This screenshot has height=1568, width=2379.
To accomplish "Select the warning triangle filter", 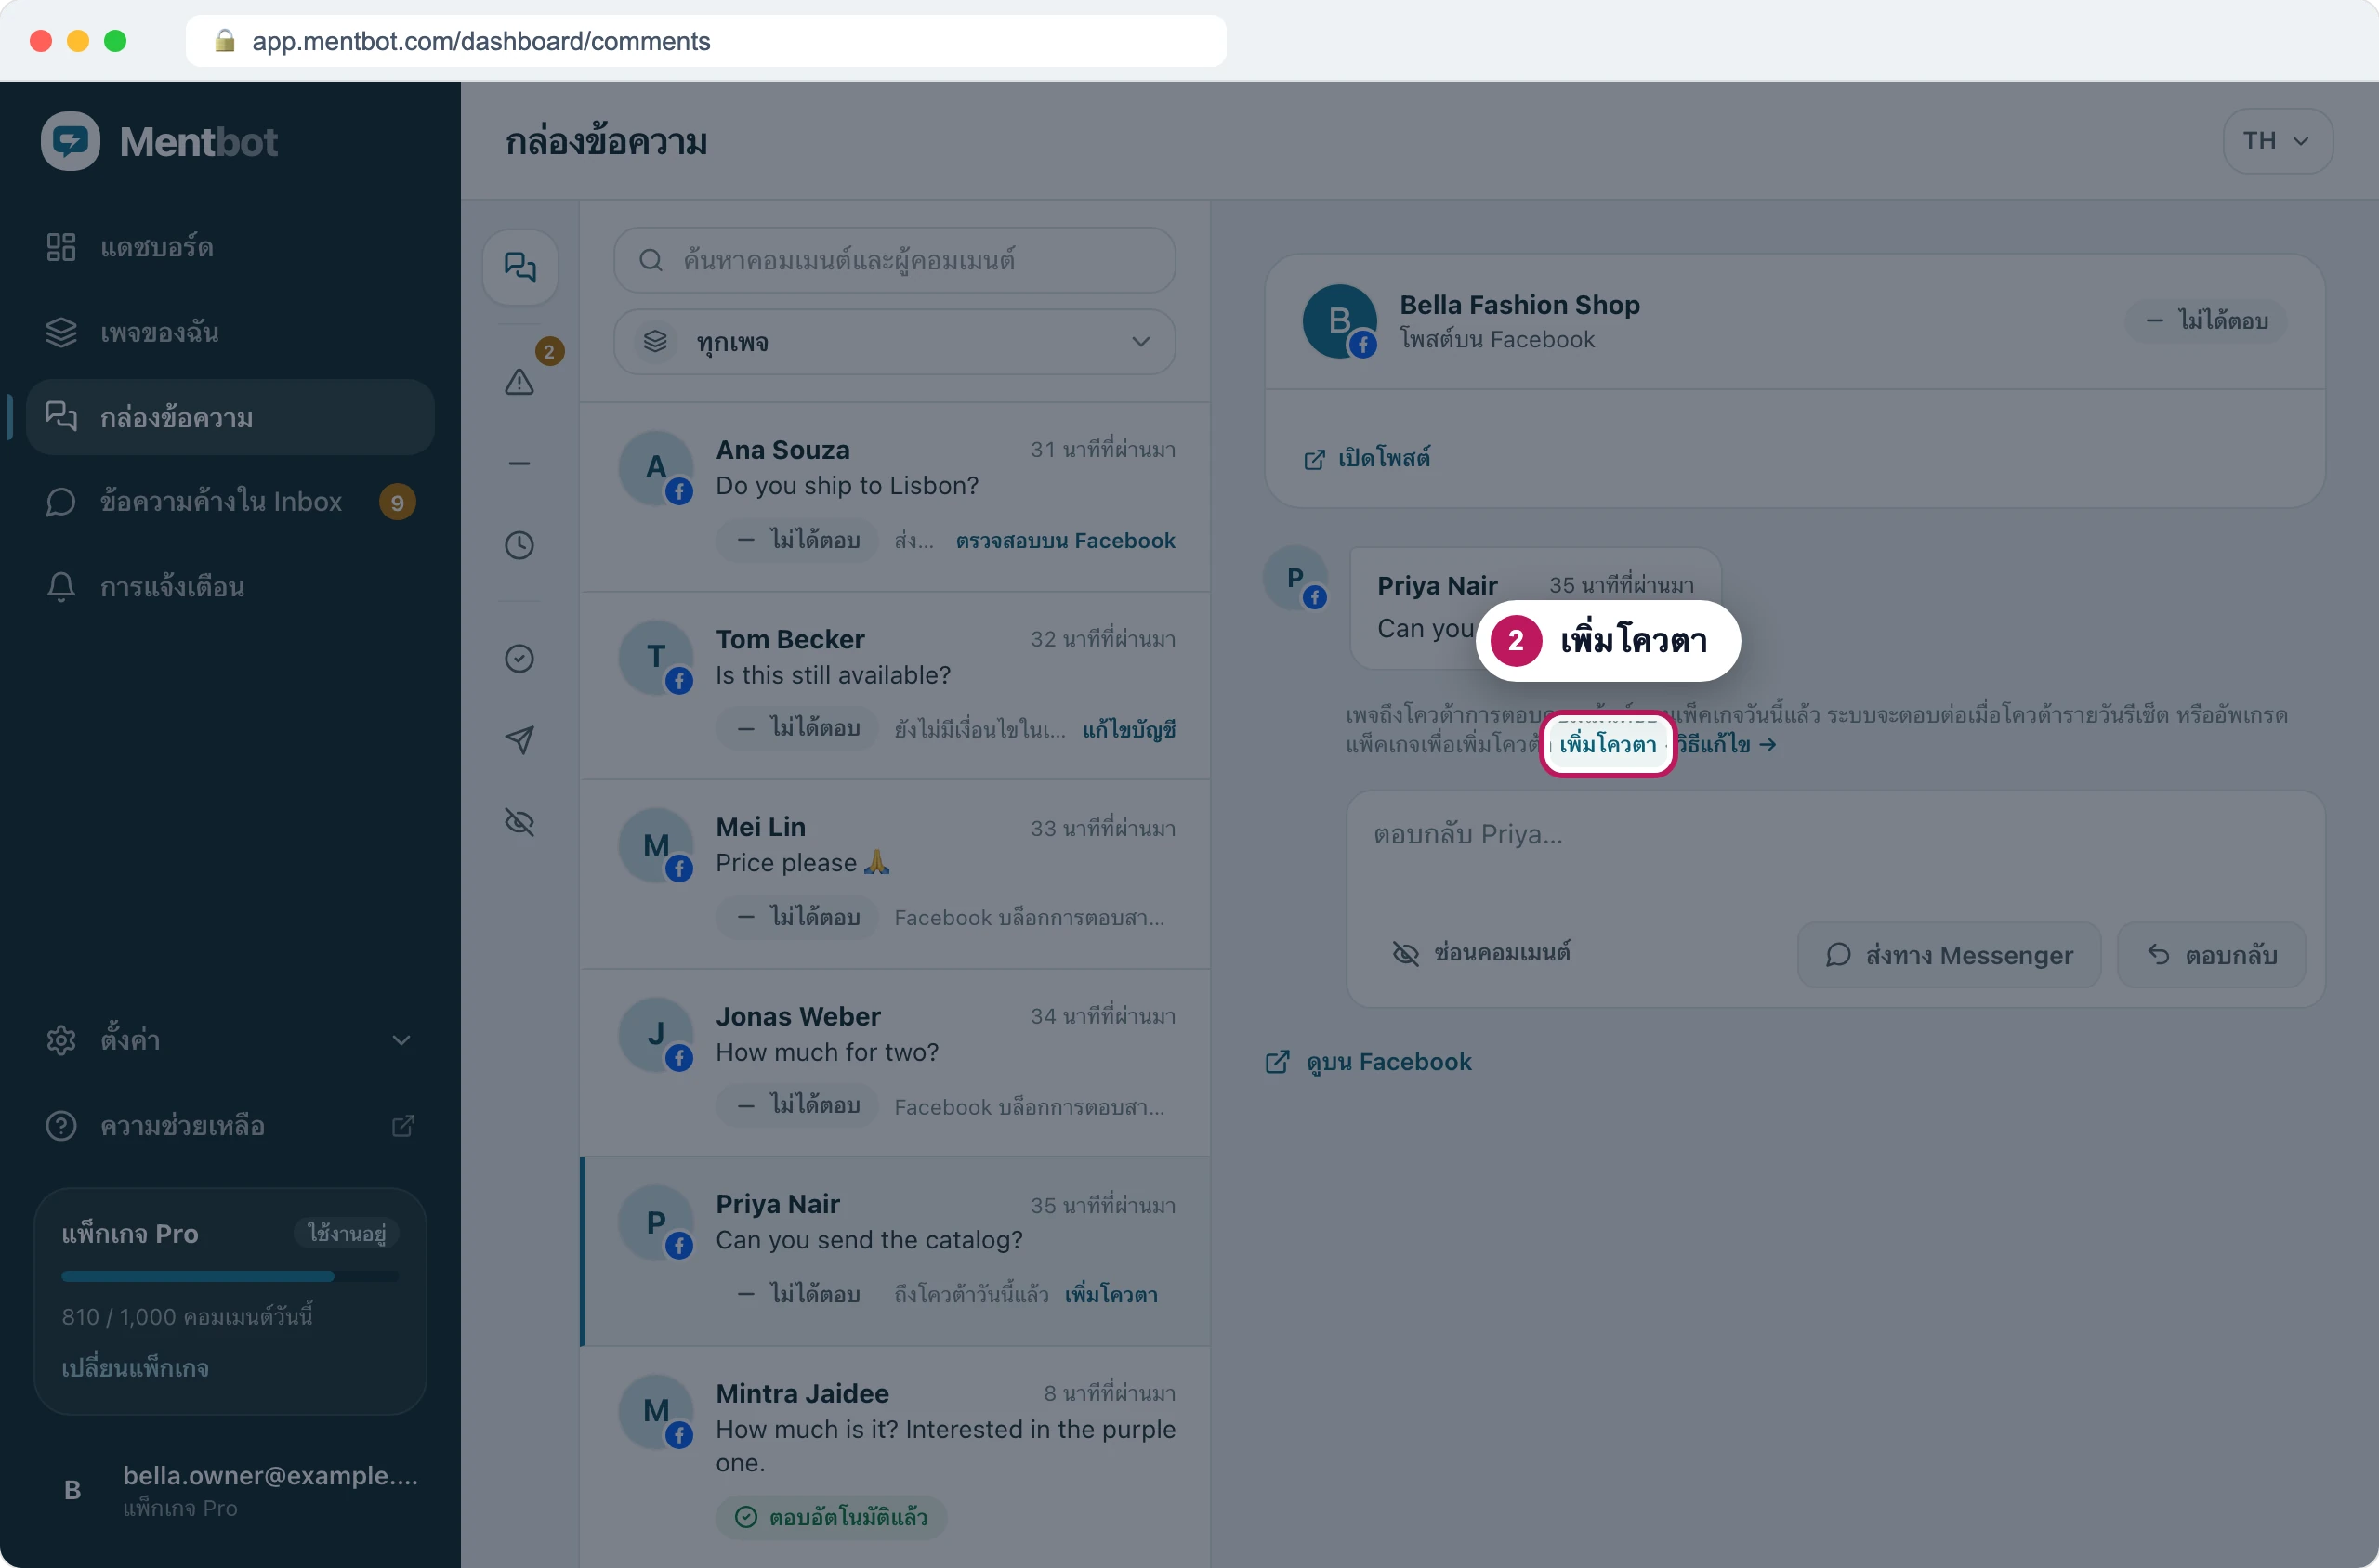I will tap(519, 381).
